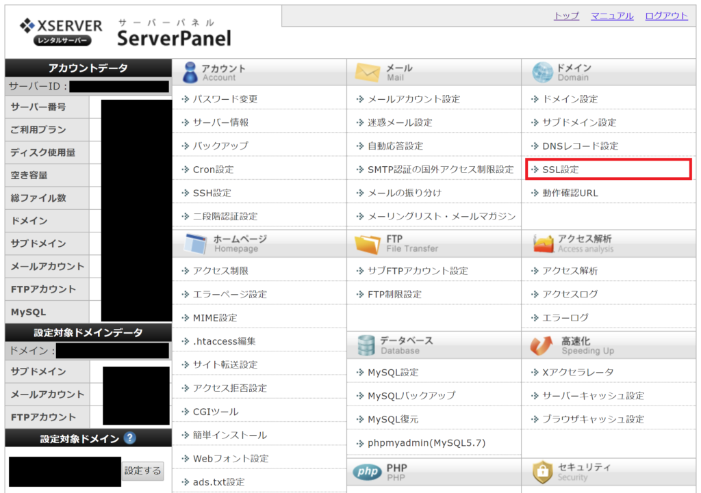Open the トップ link

(566, 16)
